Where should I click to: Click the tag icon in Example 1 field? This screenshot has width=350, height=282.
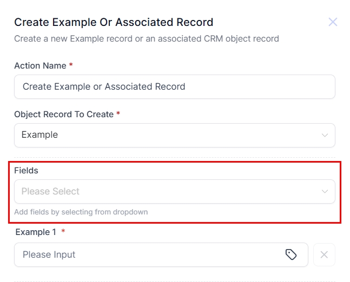pos(291,254)
